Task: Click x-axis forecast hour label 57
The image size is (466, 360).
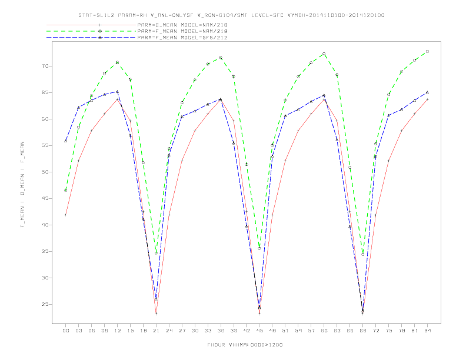Action: 311,331
